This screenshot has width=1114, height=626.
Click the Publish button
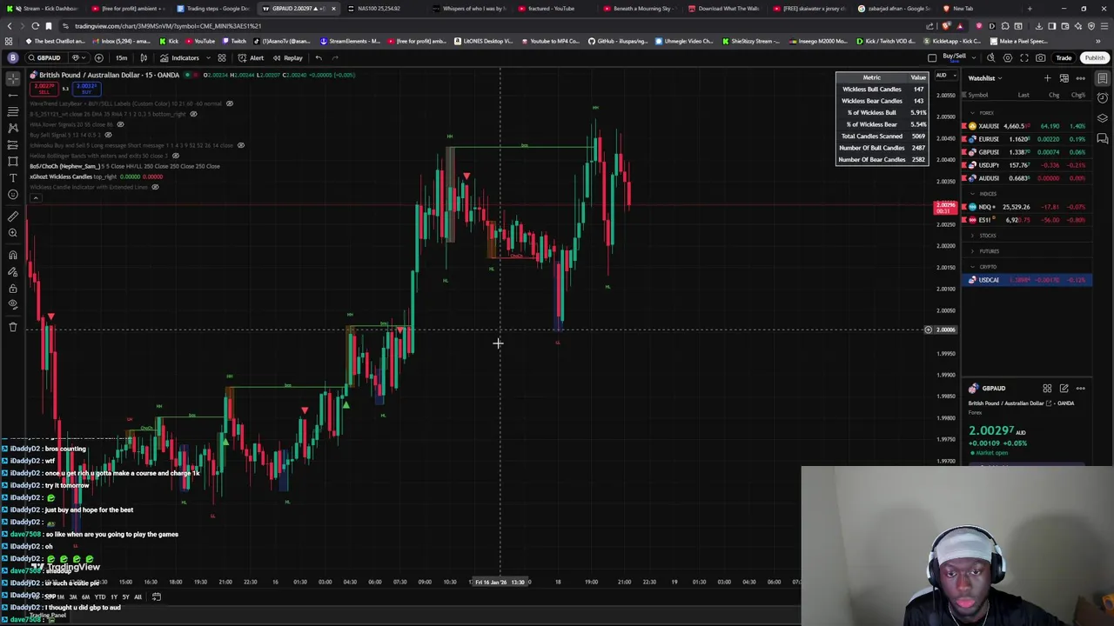coord(1094,58)
